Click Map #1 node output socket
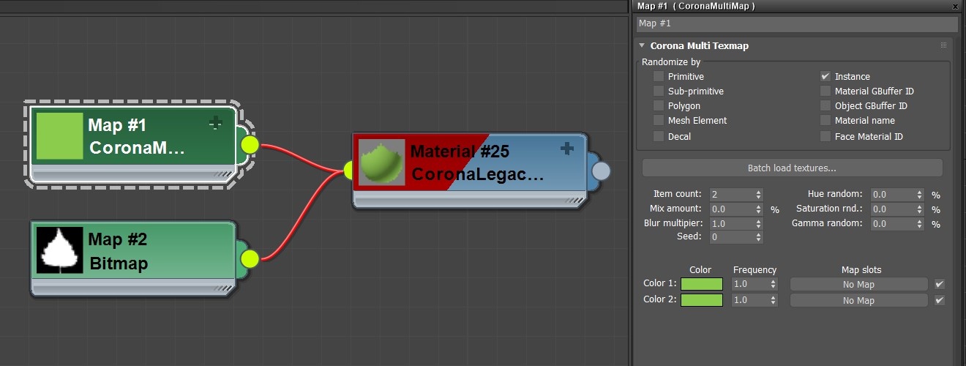The height and width of the screenshot is (366, 966). (x=250, y=144)
